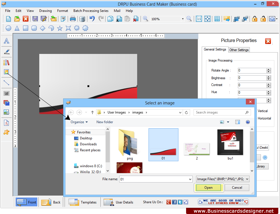Viewport: 280px width, 214px height.
Task: Expand the zoom percentage dropdown
Action: [x=183, y=19]
